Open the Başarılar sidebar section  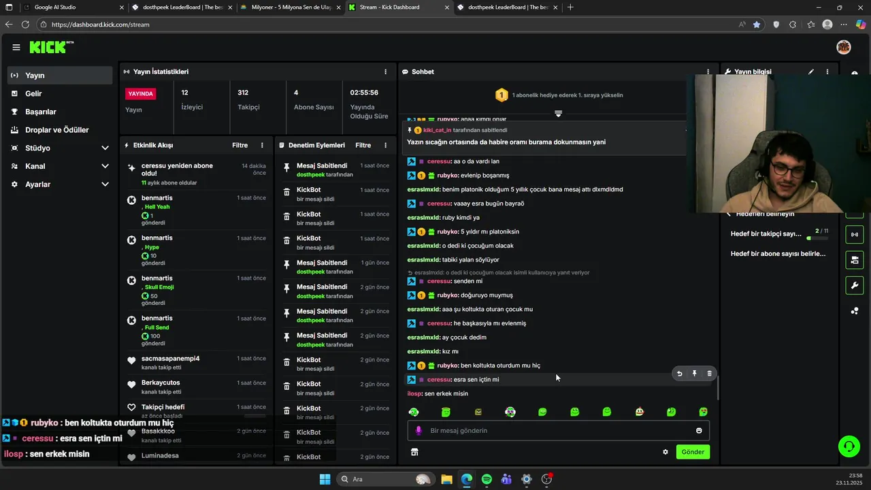pos(60,112)
